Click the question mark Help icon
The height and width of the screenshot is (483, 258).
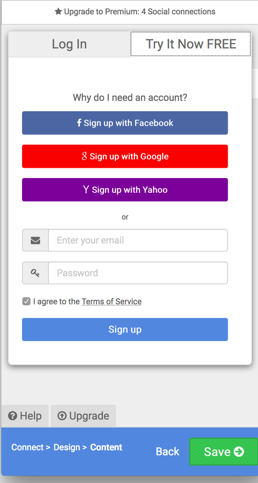tap(13, 416)
